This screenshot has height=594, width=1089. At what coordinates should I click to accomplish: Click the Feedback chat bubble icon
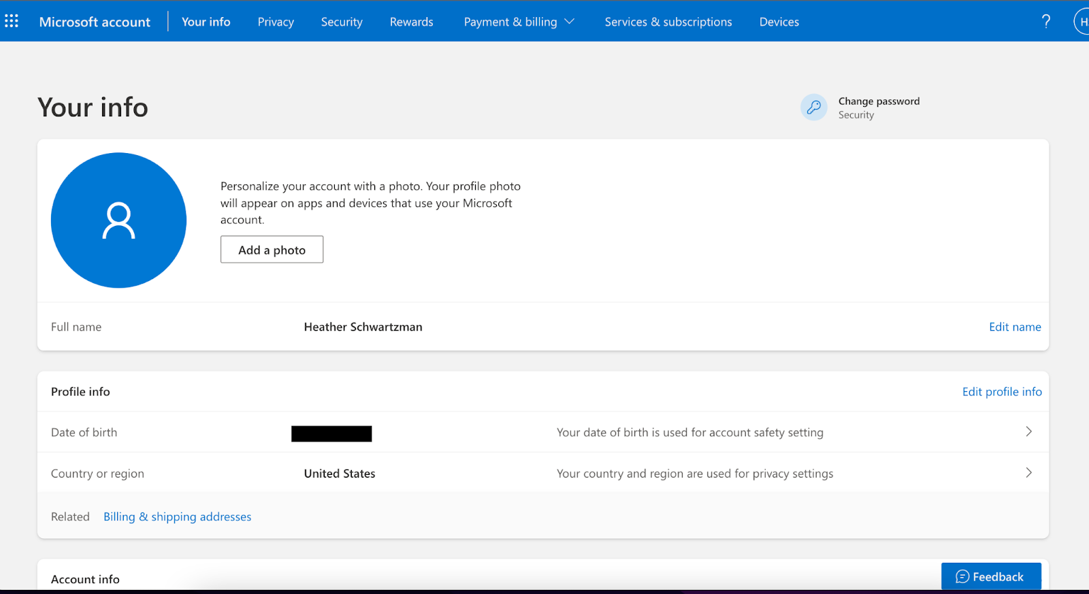(x=962, y=576)
